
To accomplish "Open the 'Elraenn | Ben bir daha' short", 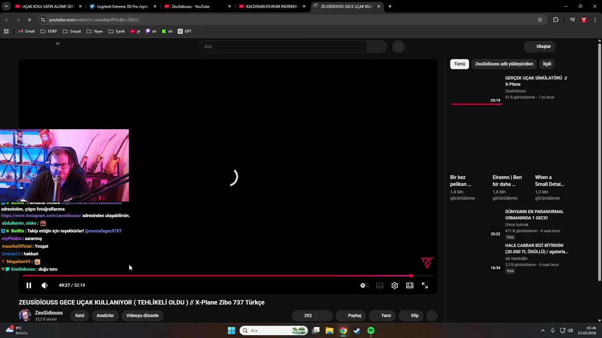I will [x=507, y=181].
